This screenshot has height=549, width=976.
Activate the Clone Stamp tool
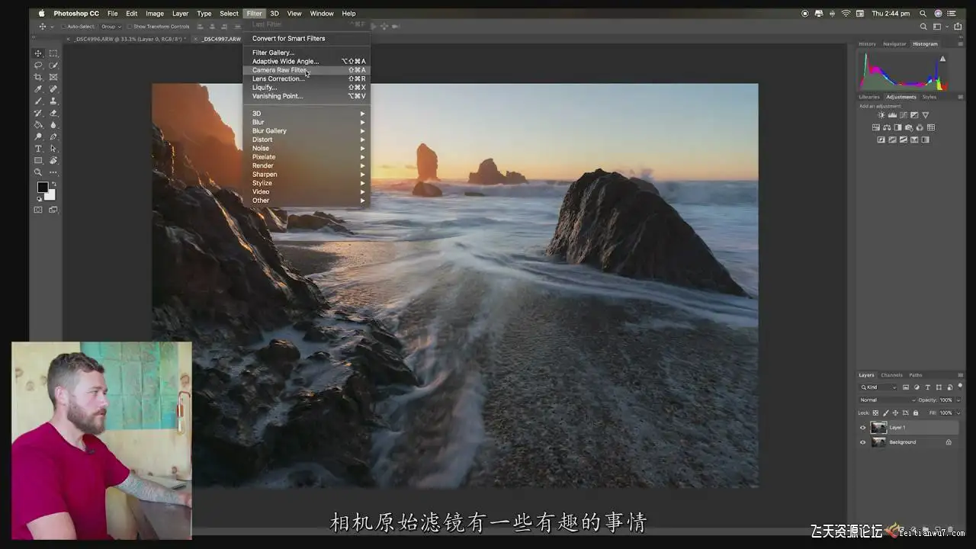[x=53, y=101]
